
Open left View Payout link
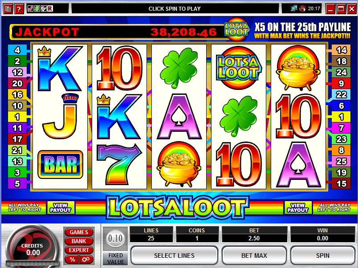tap(61, 208)
